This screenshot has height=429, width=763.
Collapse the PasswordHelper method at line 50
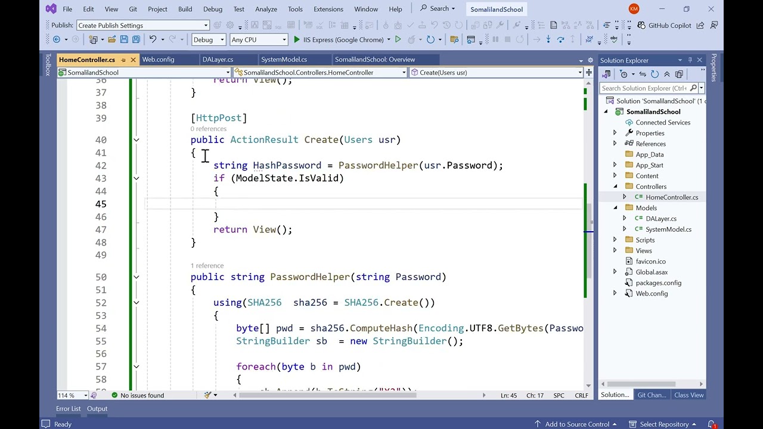tap(136, 277)
